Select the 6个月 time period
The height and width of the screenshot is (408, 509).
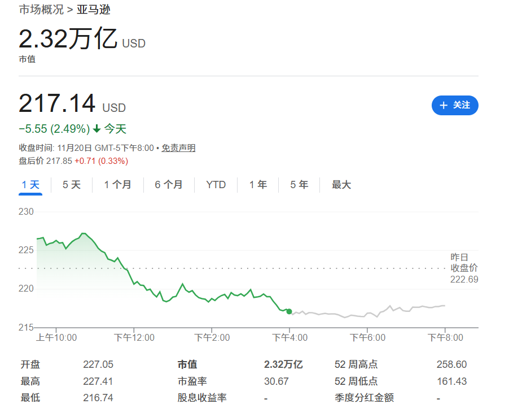pyautogui.click(x=168, y=185)
